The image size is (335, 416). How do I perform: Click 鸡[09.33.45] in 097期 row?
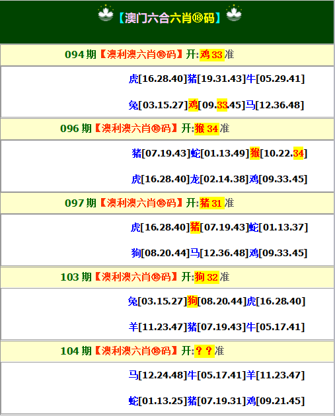click(x=278, y=253)
